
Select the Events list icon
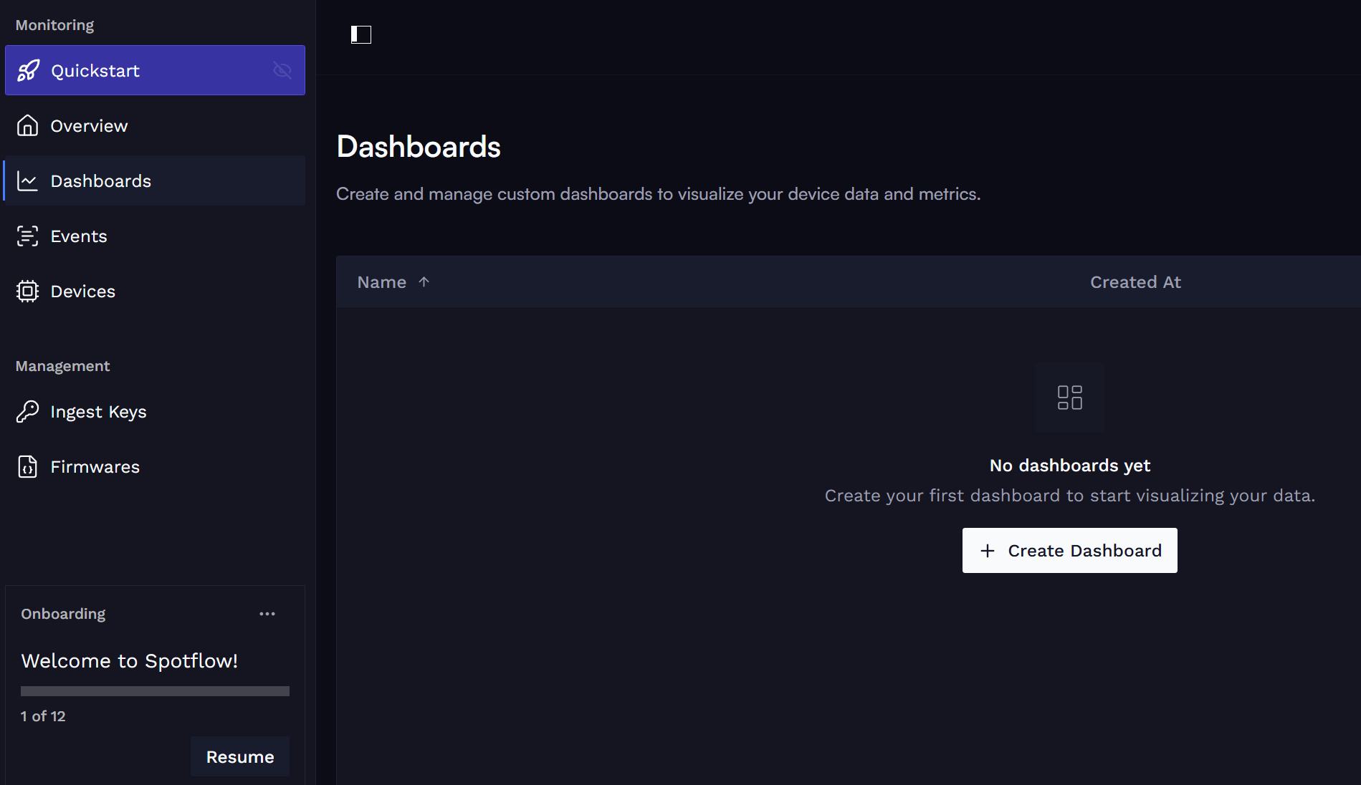[27, 236]
